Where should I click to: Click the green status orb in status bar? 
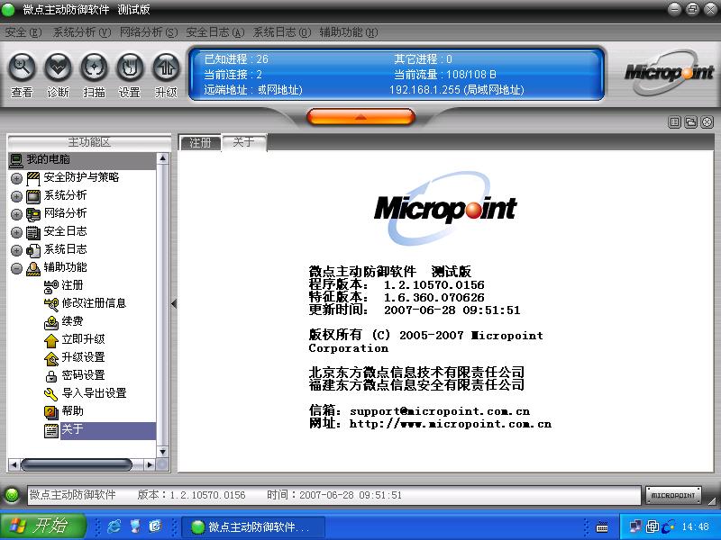(x=12, y=495)
